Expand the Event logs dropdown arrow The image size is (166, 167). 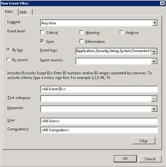point(154,52)
